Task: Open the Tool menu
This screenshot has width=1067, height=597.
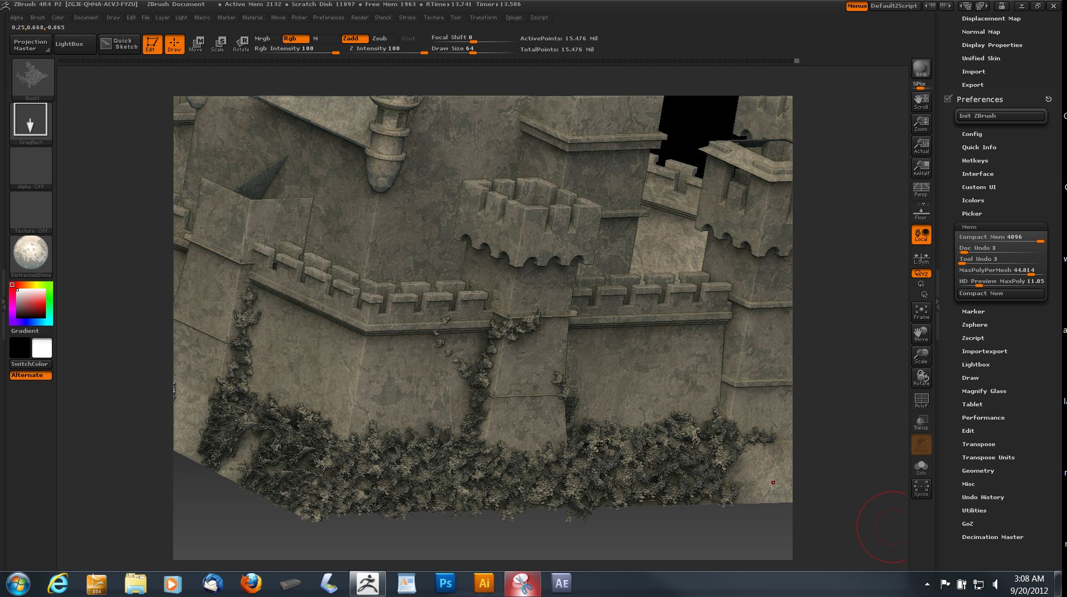Action: [x=455, y=18]
